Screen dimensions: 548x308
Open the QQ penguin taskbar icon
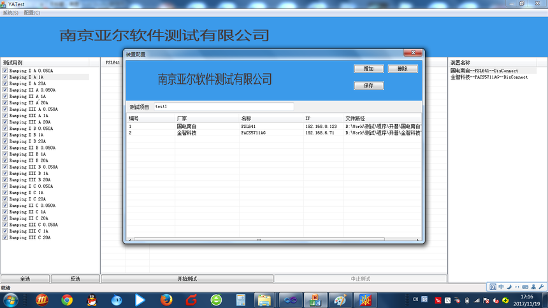pyautogui.click(x=92, y=299)
